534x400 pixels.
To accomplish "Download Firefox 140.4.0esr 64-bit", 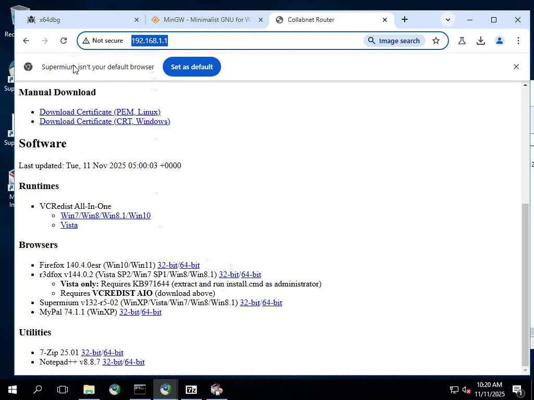I will click(190, 265).
